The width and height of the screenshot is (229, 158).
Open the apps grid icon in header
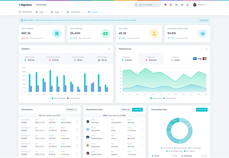point(176,5)
